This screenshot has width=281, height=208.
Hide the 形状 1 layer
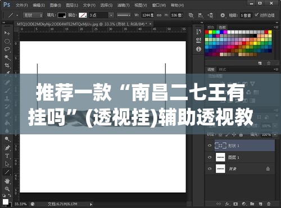(210, 146)
